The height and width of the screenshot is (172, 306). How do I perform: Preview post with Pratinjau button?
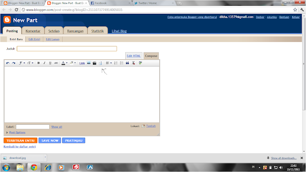[x=74, y=140]
